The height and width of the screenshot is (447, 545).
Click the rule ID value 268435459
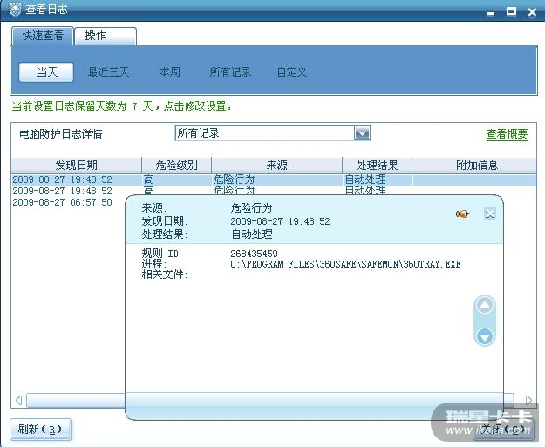(254, 254)
